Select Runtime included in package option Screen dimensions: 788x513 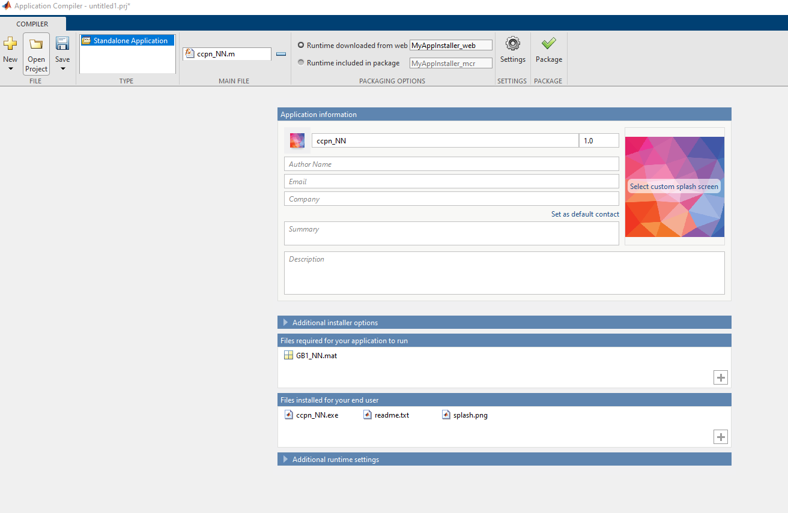click(x=301, y=62)
